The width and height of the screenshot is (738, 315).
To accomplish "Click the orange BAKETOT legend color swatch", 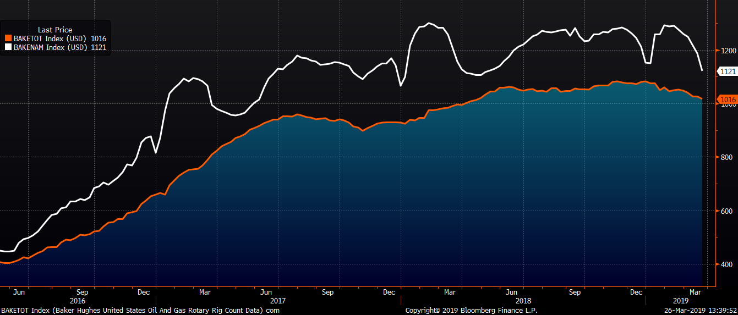I will (x=8, y=39).
